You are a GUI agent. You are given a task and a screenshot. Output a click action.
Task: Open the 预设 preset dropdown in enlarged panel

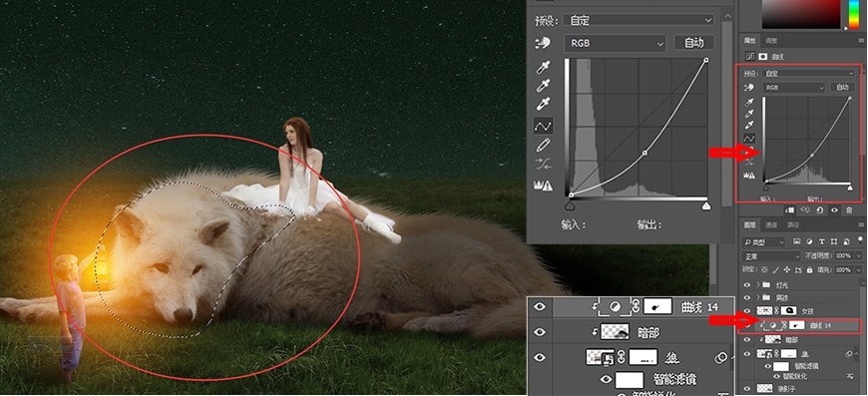639,20
